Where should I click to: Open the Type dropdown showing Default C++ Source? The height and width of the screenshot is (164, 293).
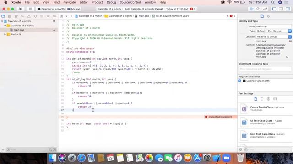tap(274, 31)
